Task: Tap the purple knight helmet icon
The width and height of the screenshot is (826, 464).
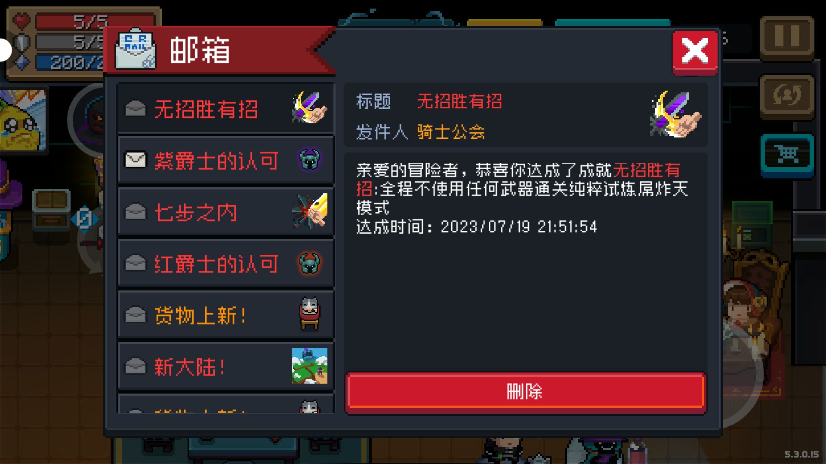Action: pos(309,160)
